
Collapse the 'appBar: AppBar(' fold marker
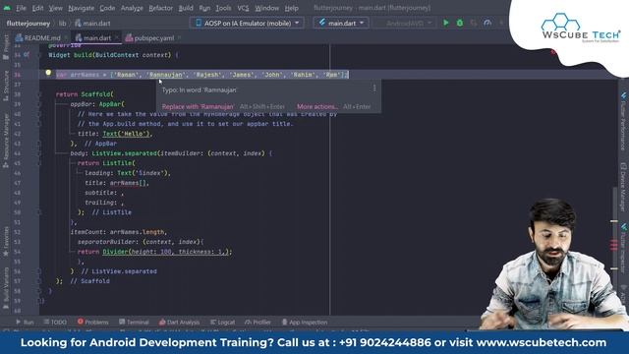click(x=39, y=104)
